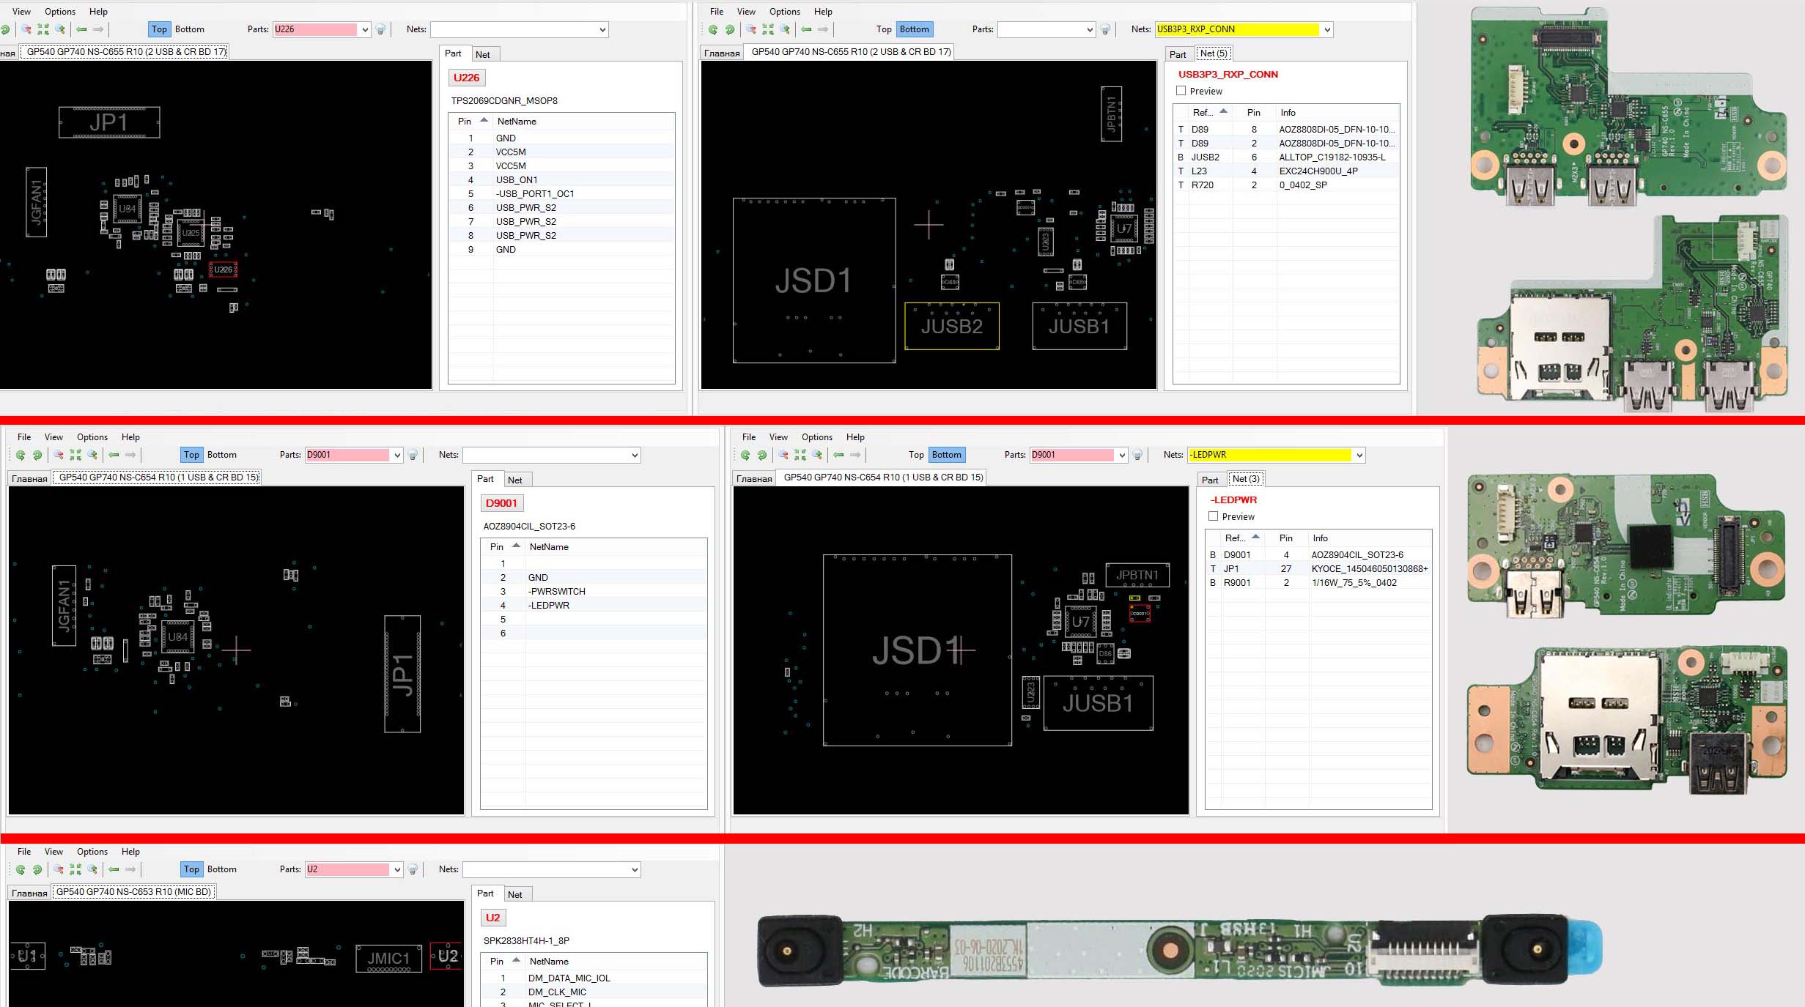This screenshot has width=1805, height=1007.
Task: Click the red U226 part label button
Action: coord(466,78)
